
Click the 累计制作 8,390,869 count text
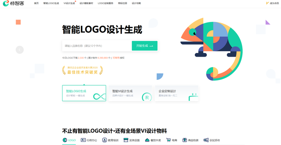click(x=99, y=58)
